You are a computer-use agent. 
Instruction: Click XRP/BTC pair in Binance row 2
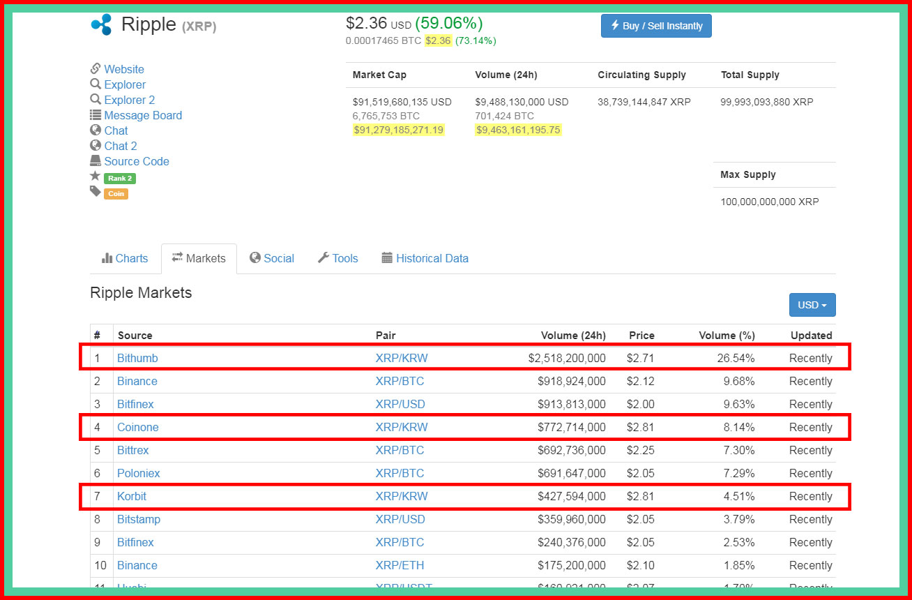(400, 381)
